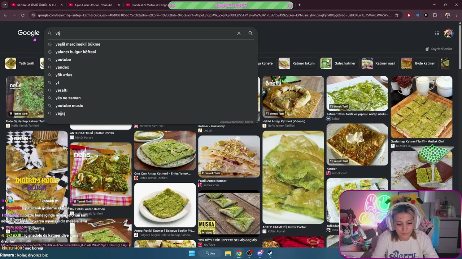This screenshot has width=462, height=259.
Task: Open Discord from the taskbar
Action: click(260, 253)
